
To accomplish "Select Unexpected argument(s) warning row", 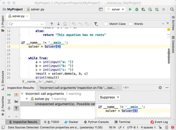I will pyautogui.click(x=57, y=104).
